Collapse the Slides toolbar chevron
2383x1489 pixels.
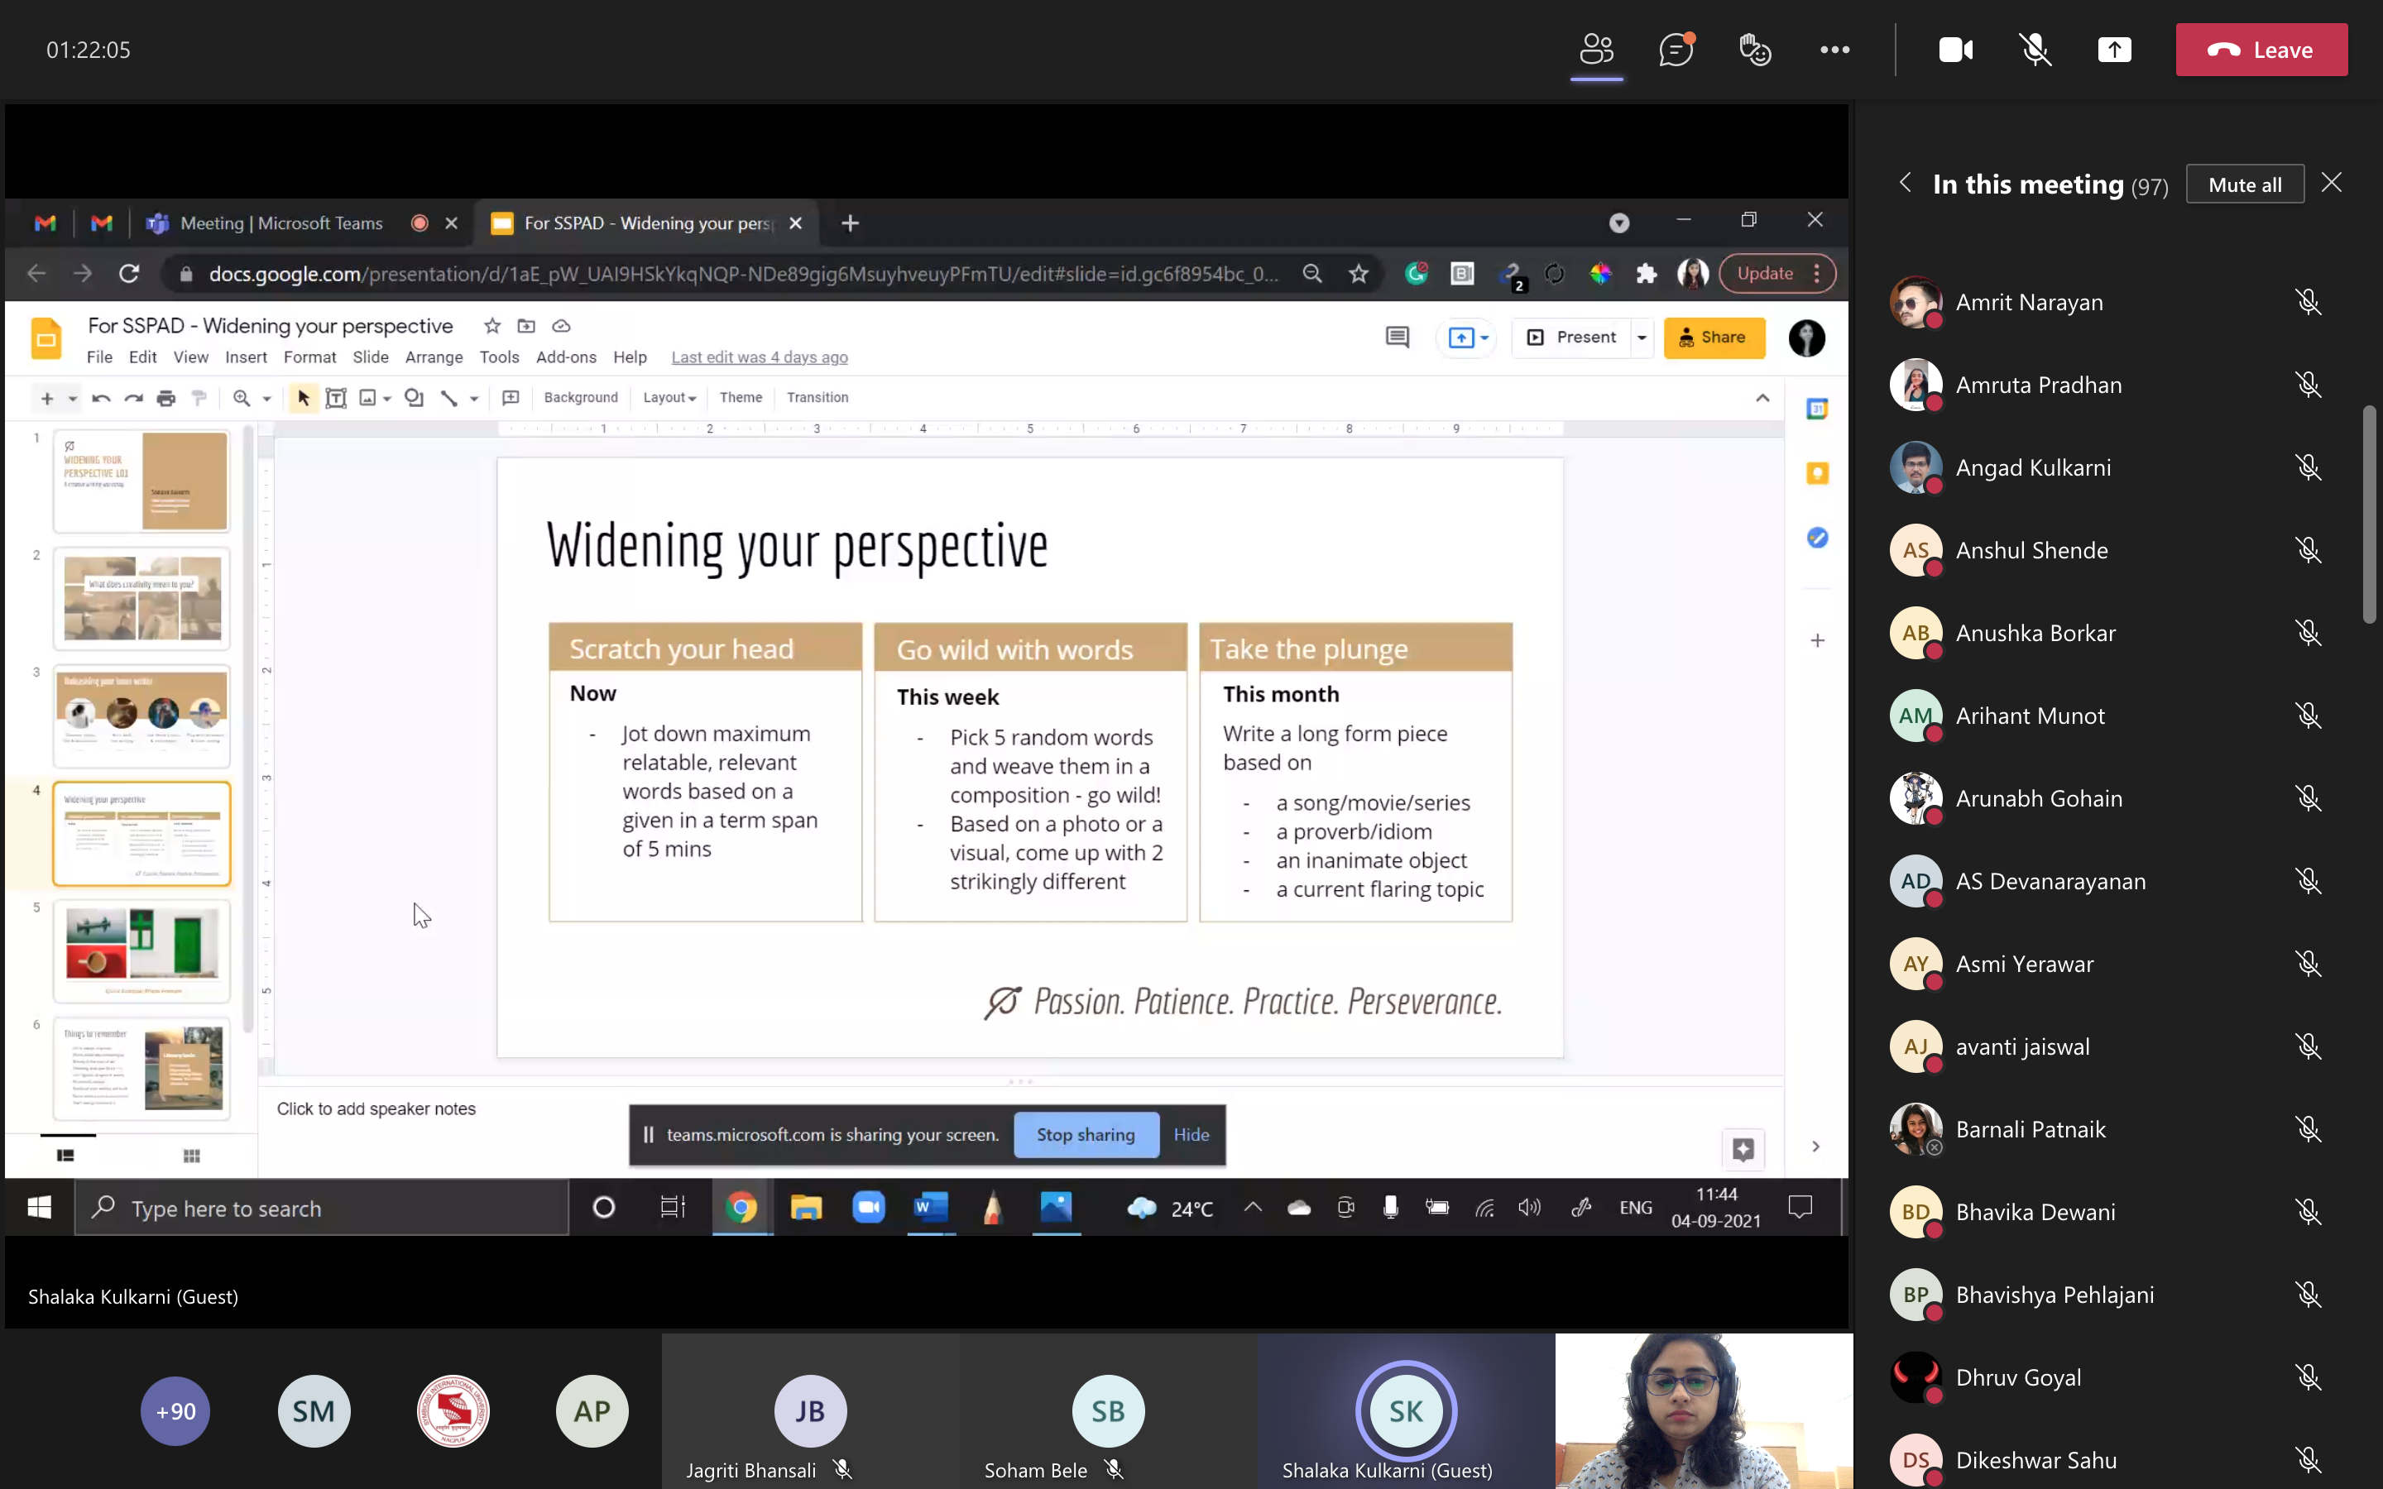1762,398
